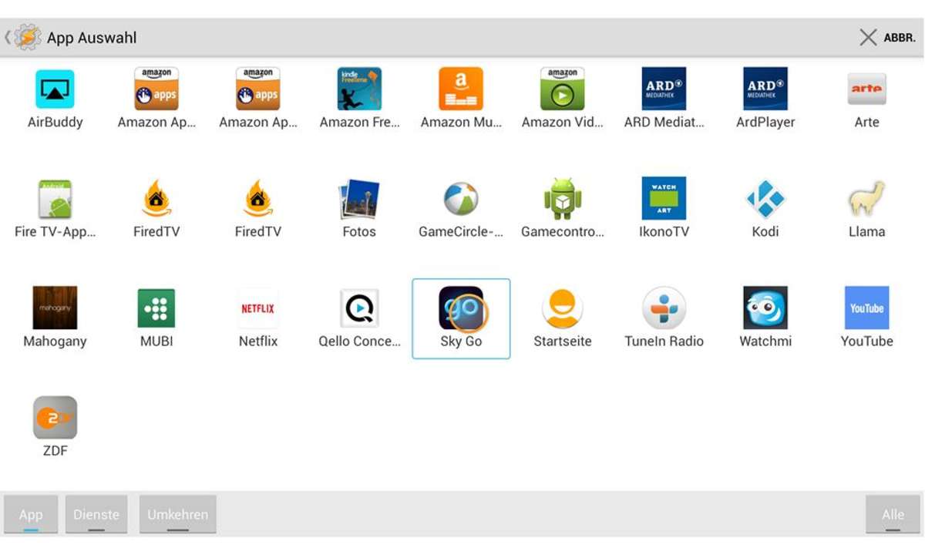
Task: Toggle the Umkehren option
Action: coord(178,514)
